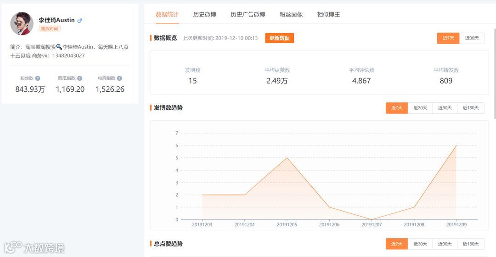Click the 平均评论数 value 4,867

click(x=361, y=81)
